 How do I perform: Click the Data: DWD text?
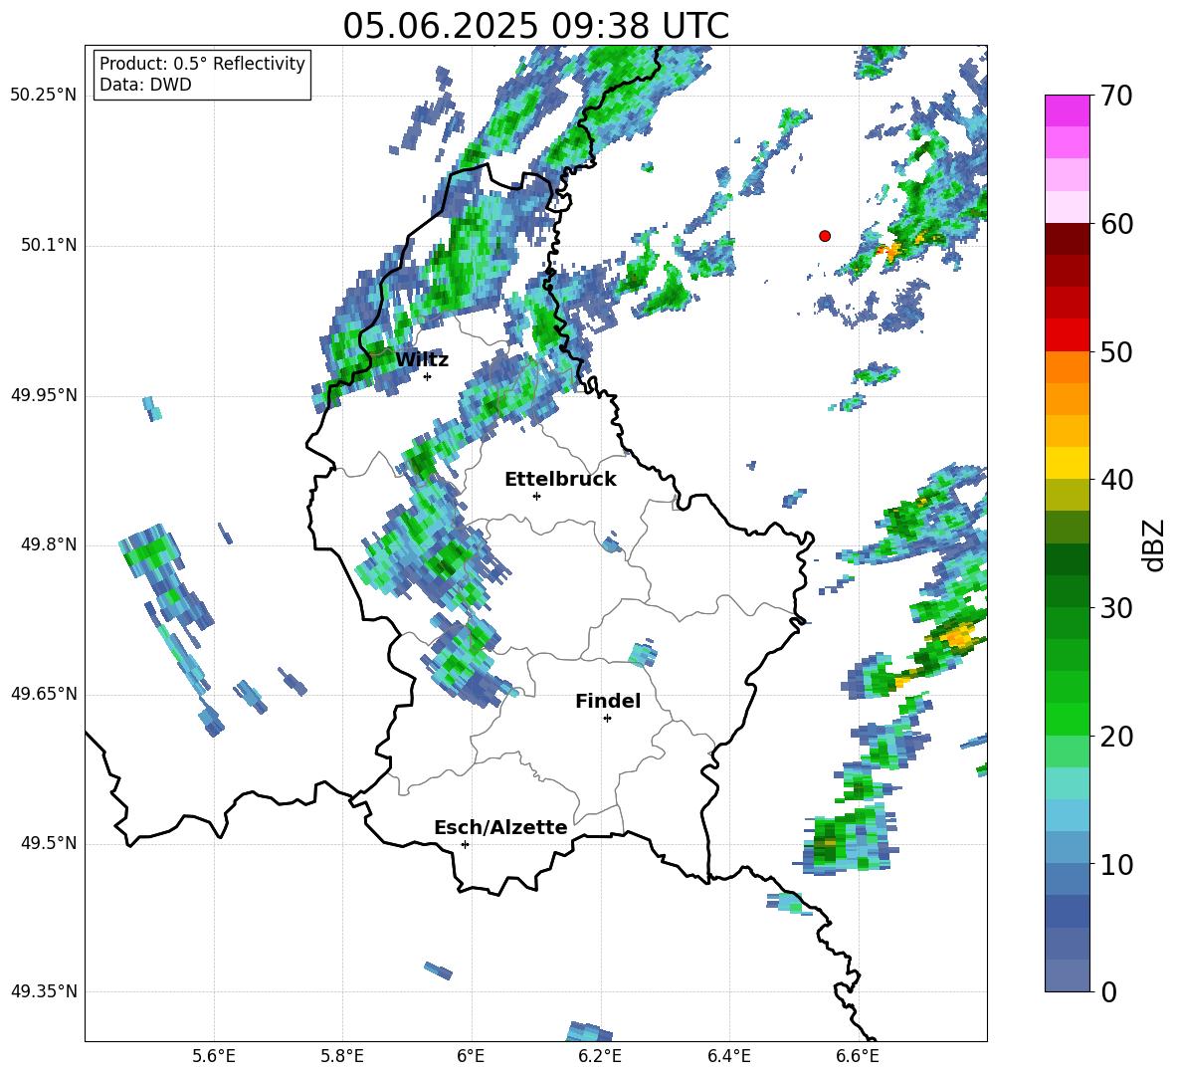coord(145,85)
